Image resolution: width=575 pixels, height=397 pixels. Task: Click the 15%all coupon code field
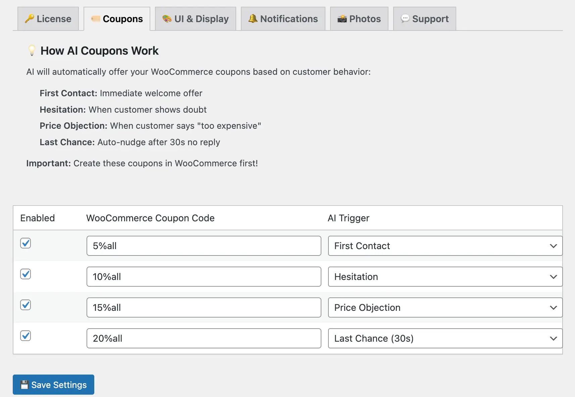[204, 307]
